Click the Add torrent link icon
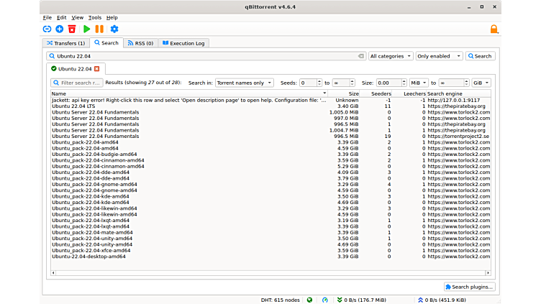 tap(47, 29)
